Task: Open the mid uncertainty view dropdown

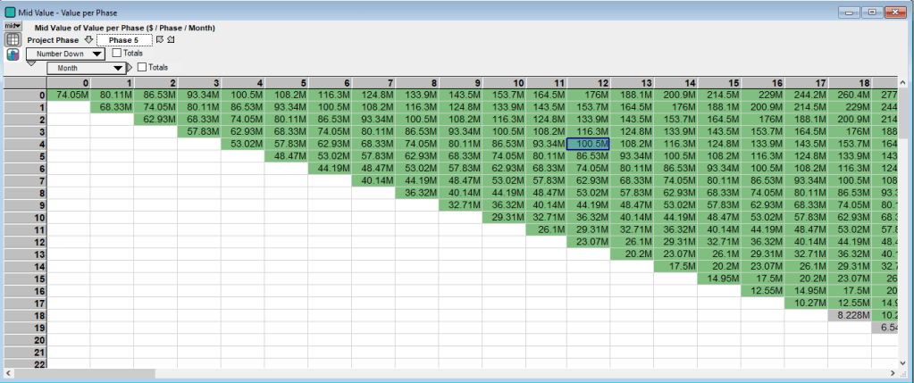Action: (13, 27)
